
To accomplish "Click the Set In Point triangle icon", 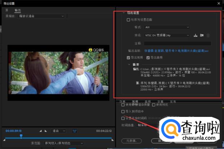I will point(40,131).
